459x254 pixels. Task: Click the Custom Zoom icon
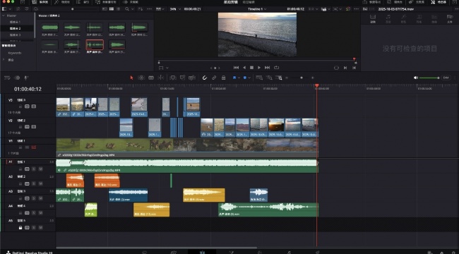point(279,78)
